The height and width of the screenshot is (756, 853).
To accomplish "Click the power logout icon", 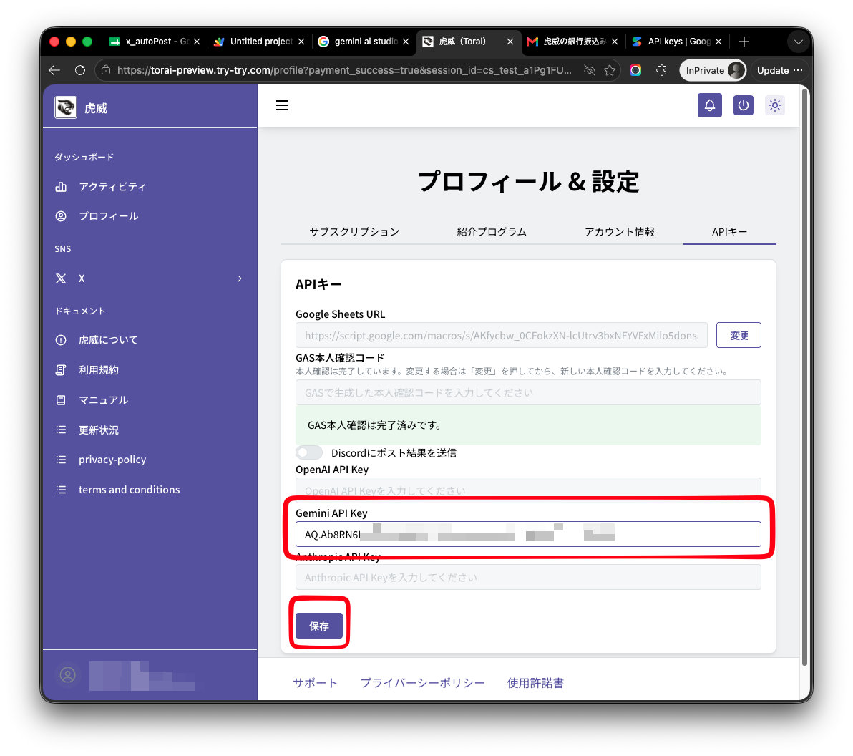I will [x=743, y=105].
